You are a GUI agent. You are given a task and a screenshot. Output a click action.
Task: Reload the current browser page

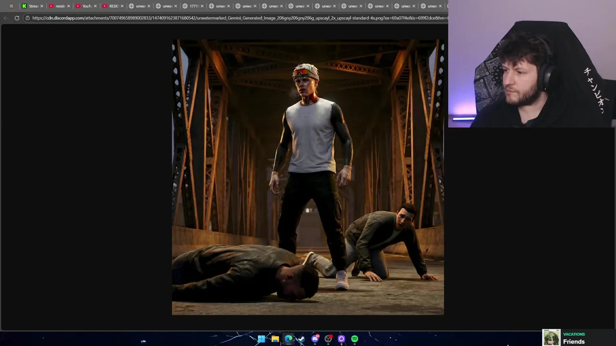(x=17, y=18)
